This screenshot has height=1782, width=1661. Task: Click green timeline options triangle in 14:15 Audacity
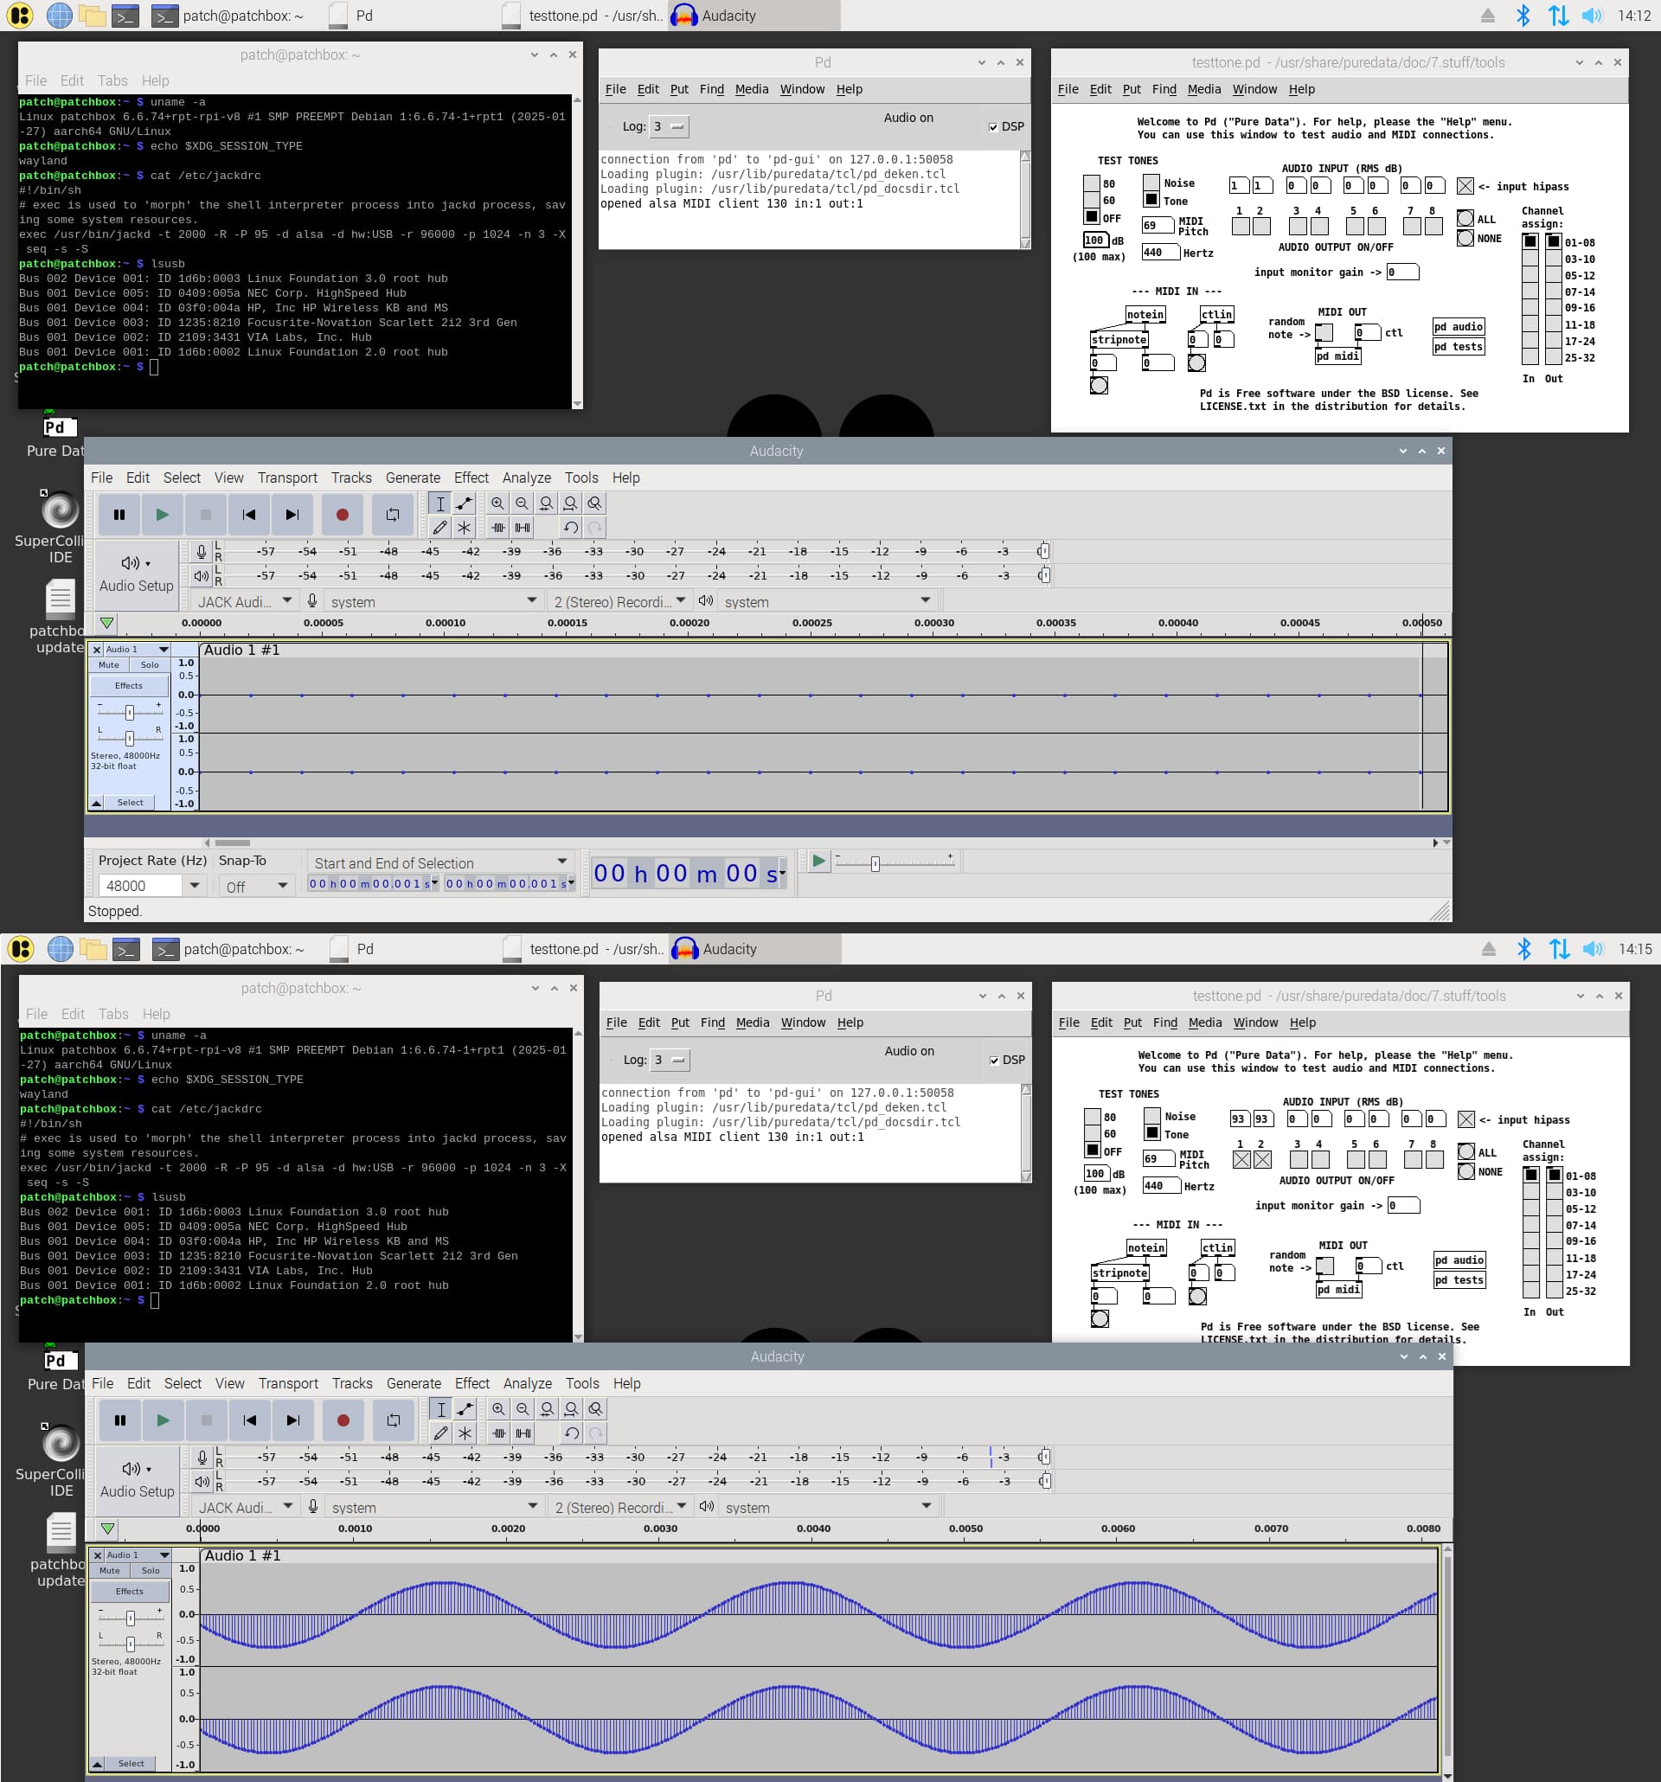tap(107, 1529)
